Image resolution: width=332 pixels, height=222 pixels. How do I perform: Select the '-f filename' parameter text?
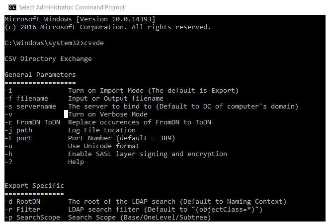point(26,98)
